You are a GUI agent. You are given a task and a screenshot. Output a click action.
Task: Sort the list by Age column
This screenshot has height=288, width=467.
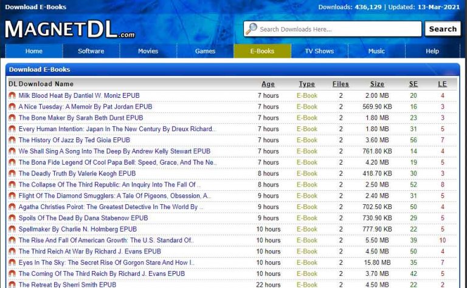coord(268,84)
